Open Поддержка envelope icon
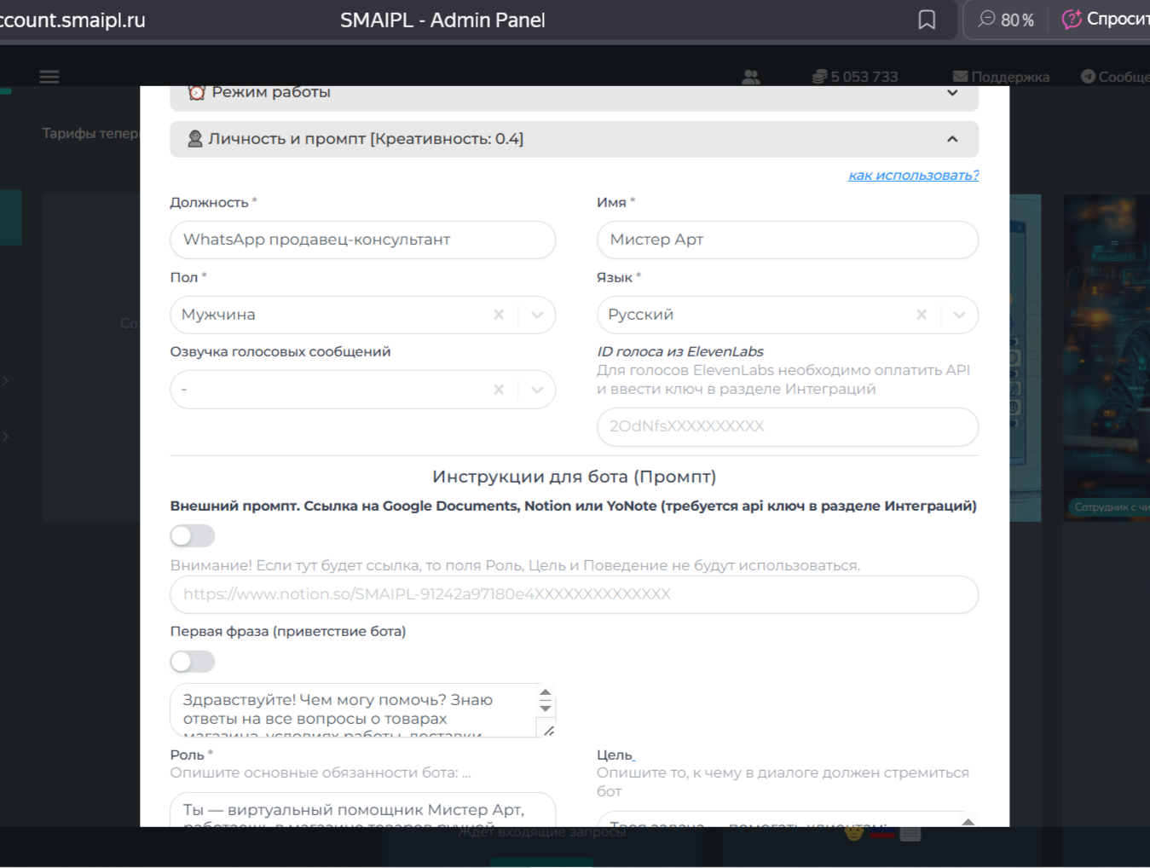Image resolution: width=1150 pixels, height=868 pixels. point(960,77)
